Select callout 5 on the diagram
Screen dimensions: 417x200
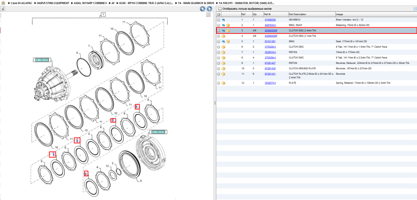click(77, 53)
